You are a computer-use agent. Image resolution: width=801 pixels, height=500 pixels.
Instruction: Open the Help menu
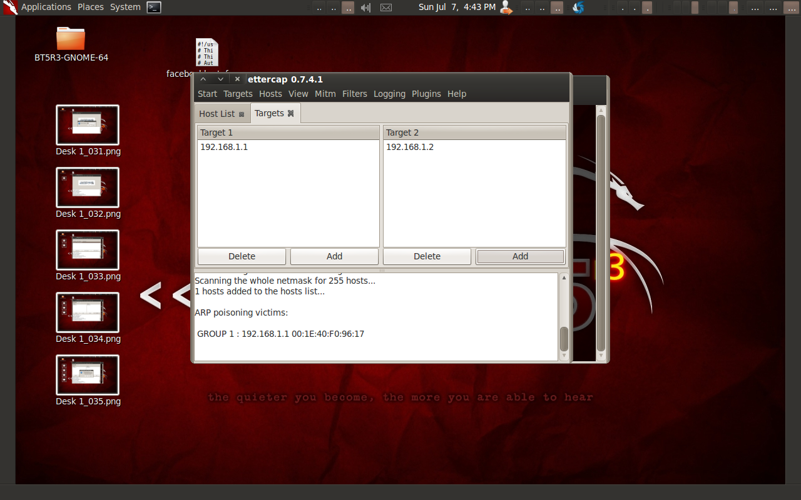coord(457,94)
